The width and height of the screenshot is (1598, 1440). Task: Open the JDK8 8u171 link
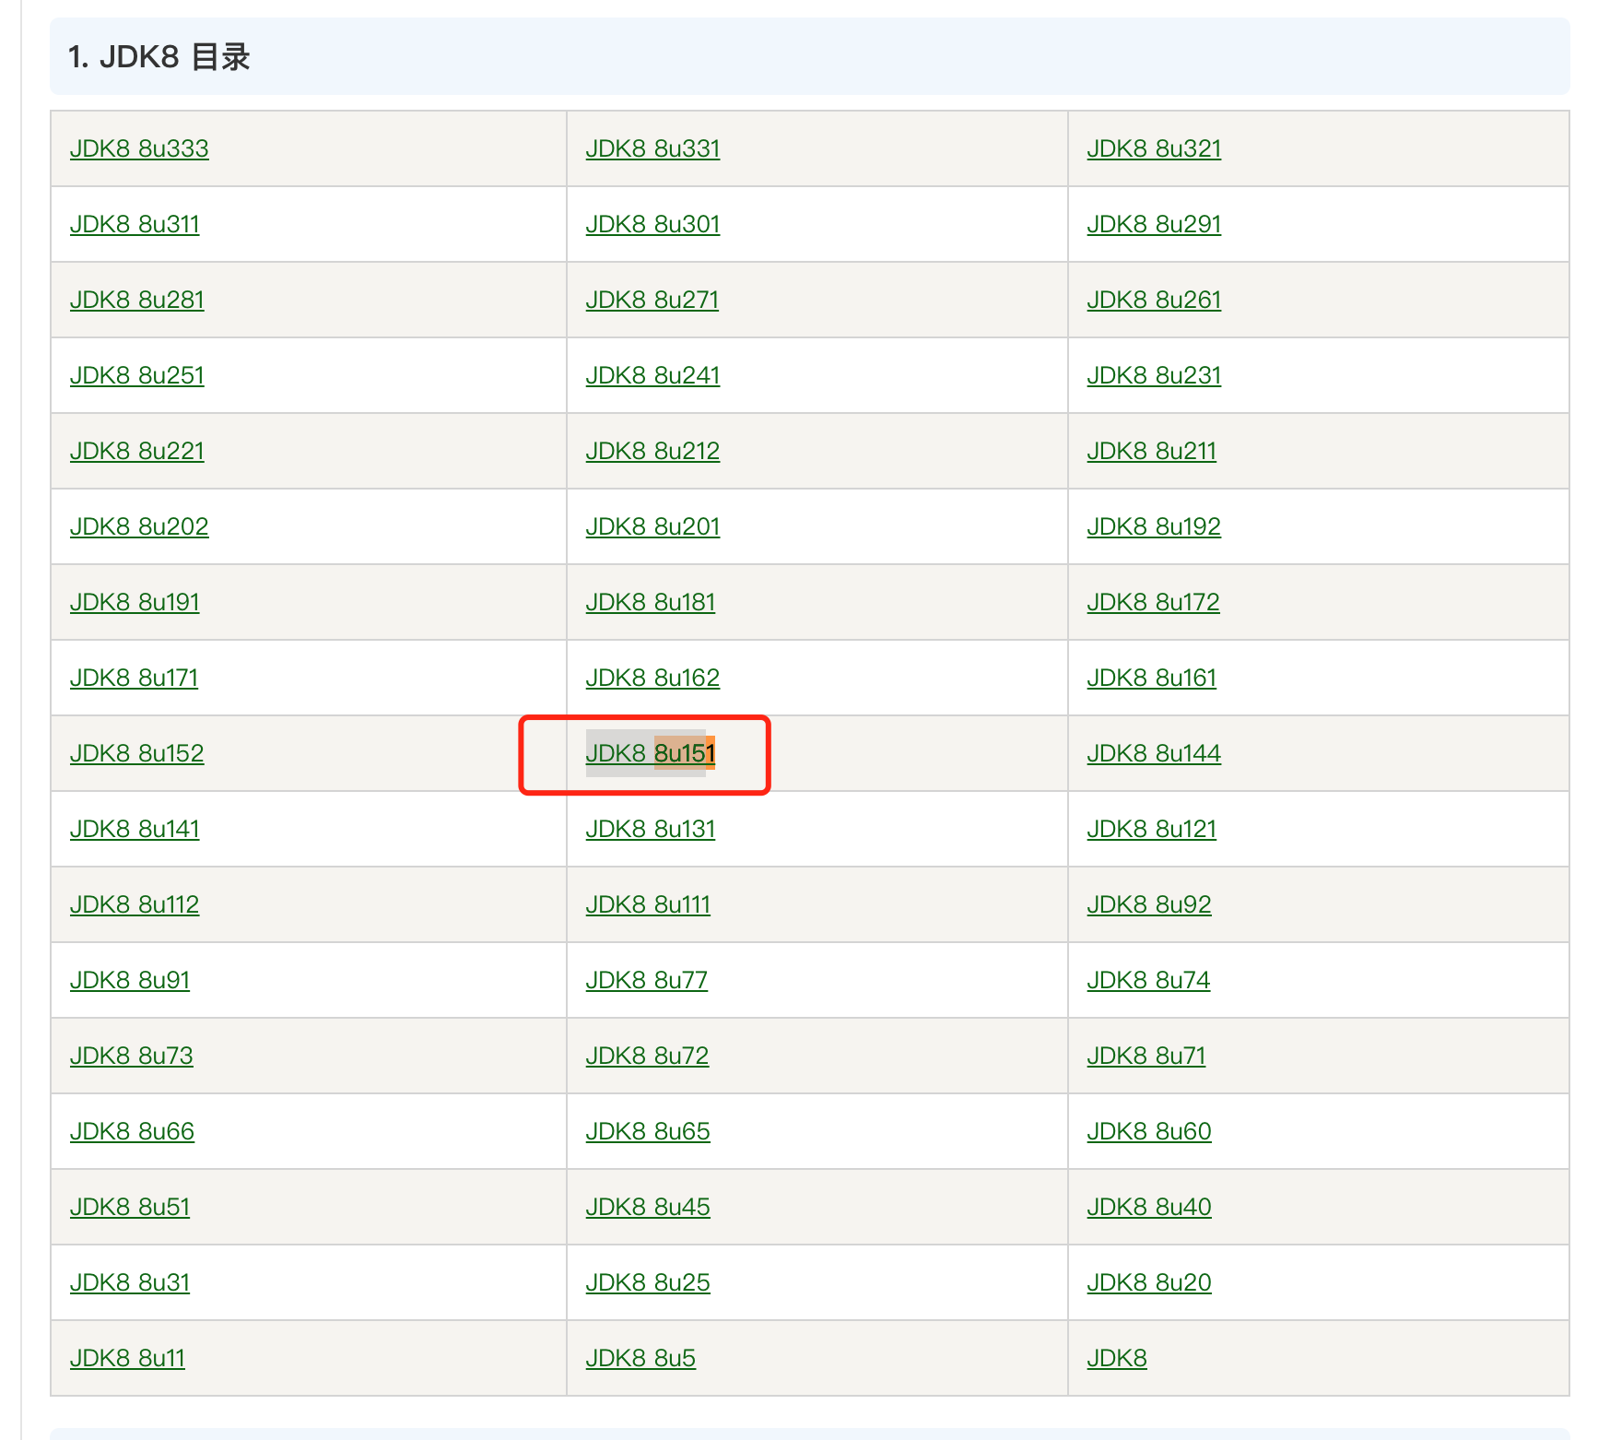(135, 678)
